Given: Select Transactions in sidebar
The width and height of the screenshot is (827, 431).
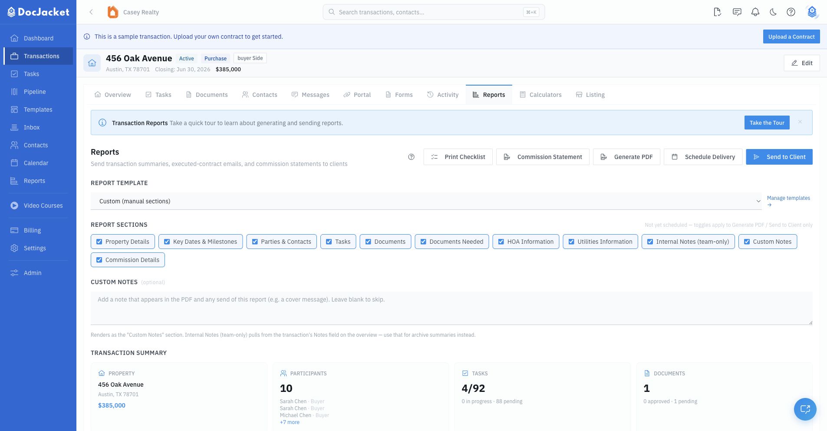Looking at the screenshot, I should (x=38, y=56).
